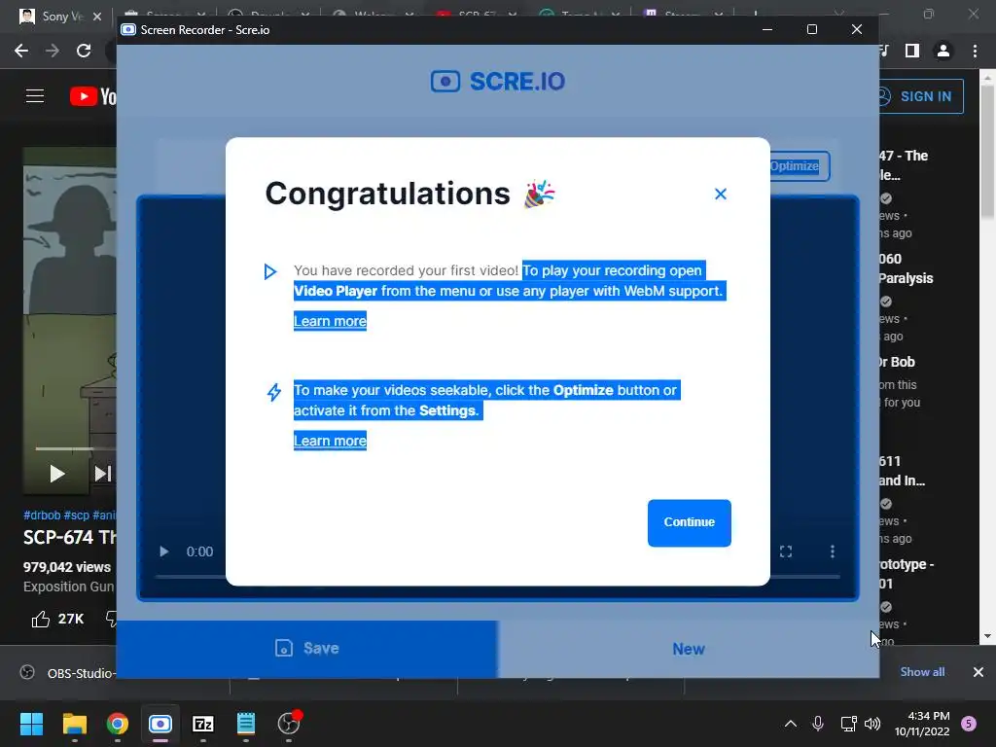Open File Explorer from taskbar
Image resolution: width=996 pixels, height=747 pixels.
[74, 724]
